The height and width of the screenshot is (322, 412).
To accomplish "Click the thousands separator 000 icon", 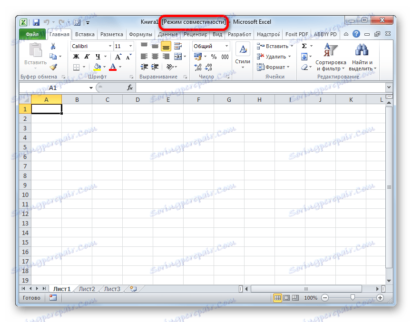I will pos(225,57).
